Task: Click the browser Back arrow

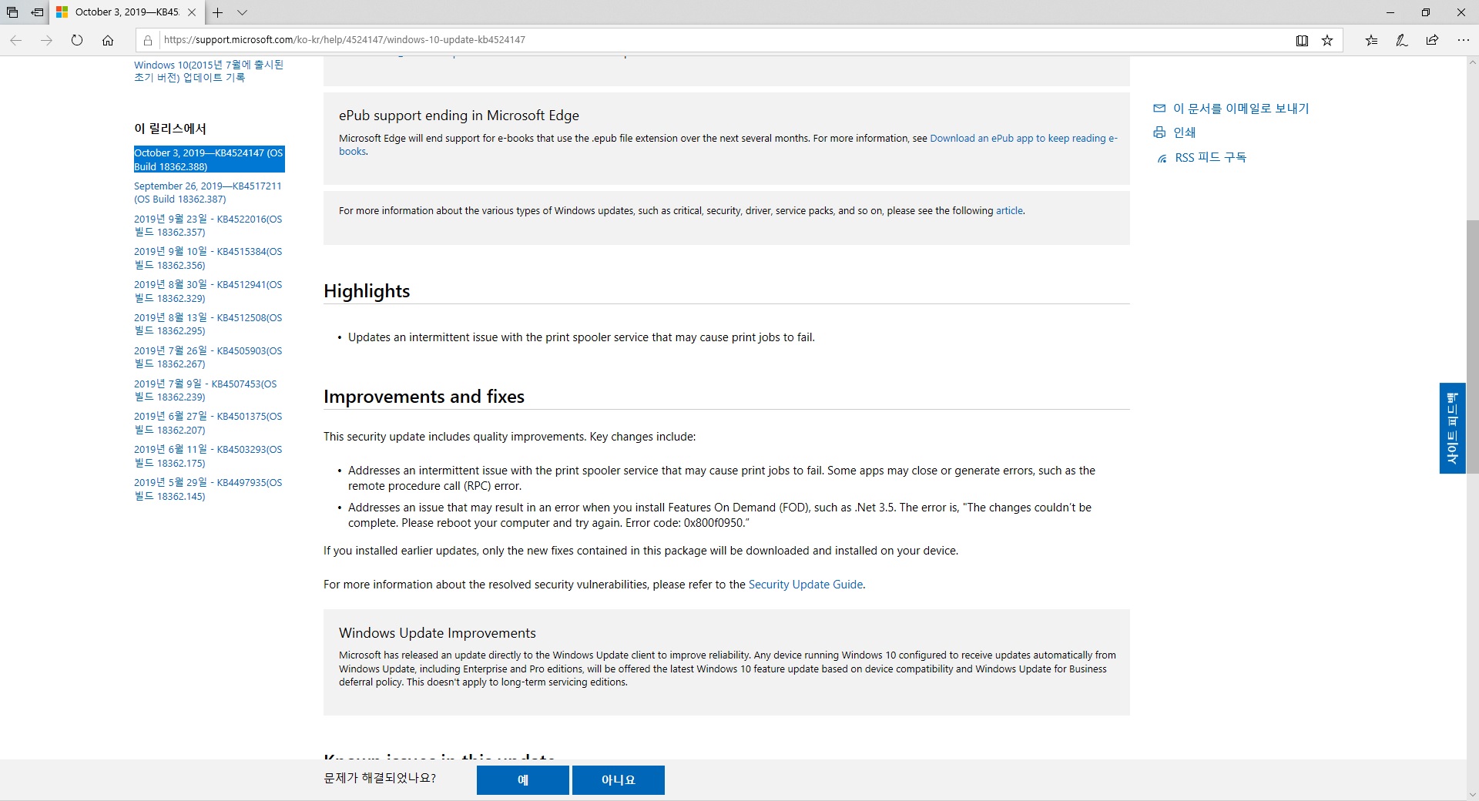Action: click(15, 40)
